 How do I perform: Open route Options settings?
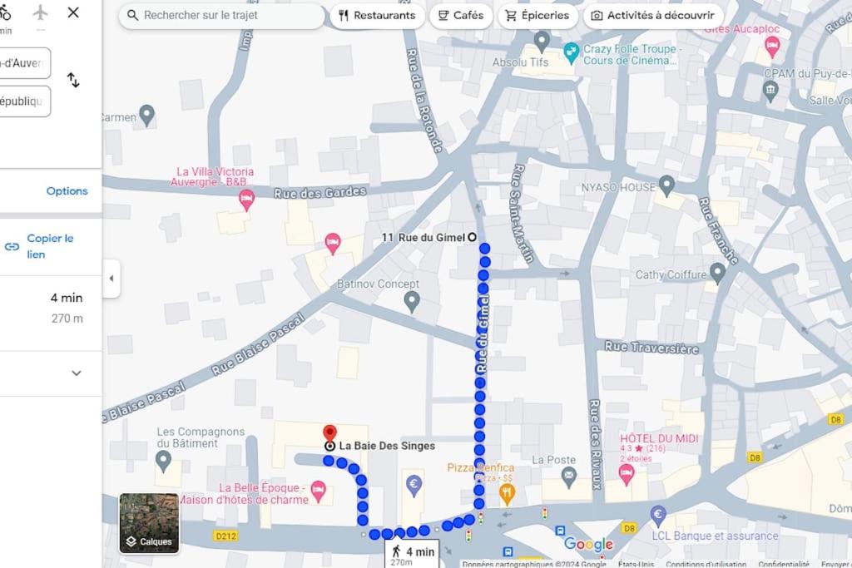pos(67,191)
